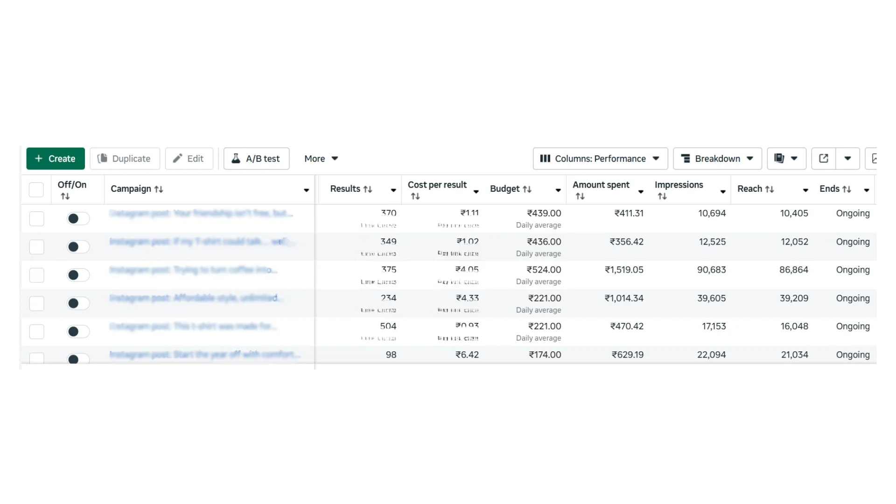Sort by Amount spent
Viewport: 896px width, 504px height.
pos(580,196)
